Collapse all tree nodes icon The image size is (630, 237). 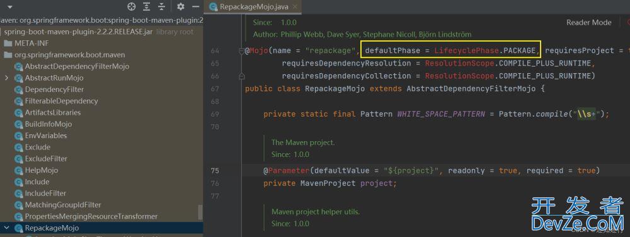pos(161,6)
